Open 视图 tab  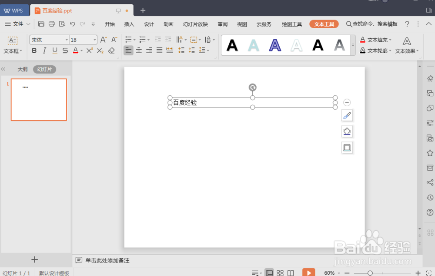tap(242, 24)
